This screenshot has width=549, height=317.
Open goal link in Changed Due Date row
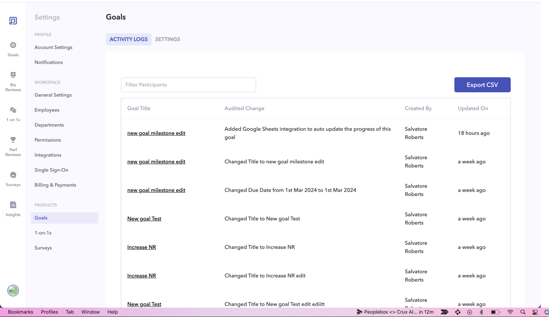[156, 190]
